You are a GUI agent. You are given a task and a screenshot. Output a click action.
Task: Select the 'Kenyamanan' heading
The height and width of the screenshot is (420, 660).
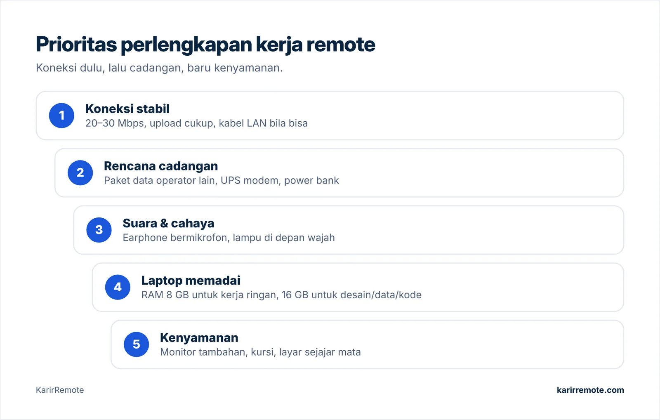pos(199,337)
